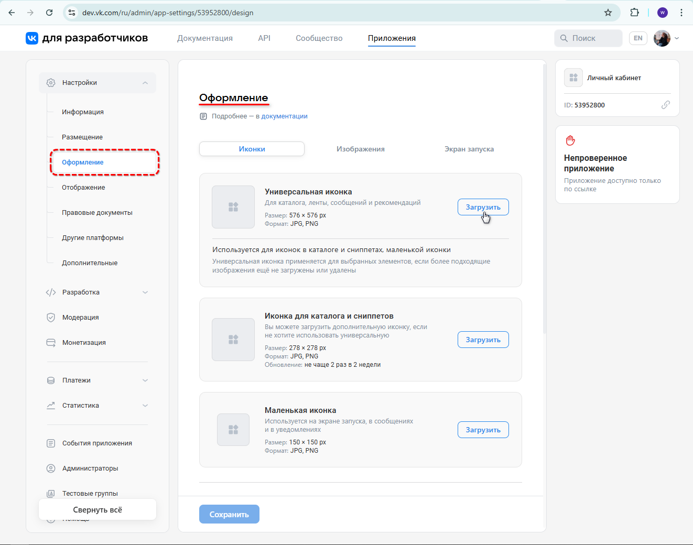Click Приложения in the top menu
The height and width of the screenshot is (545, 693).
392,38
